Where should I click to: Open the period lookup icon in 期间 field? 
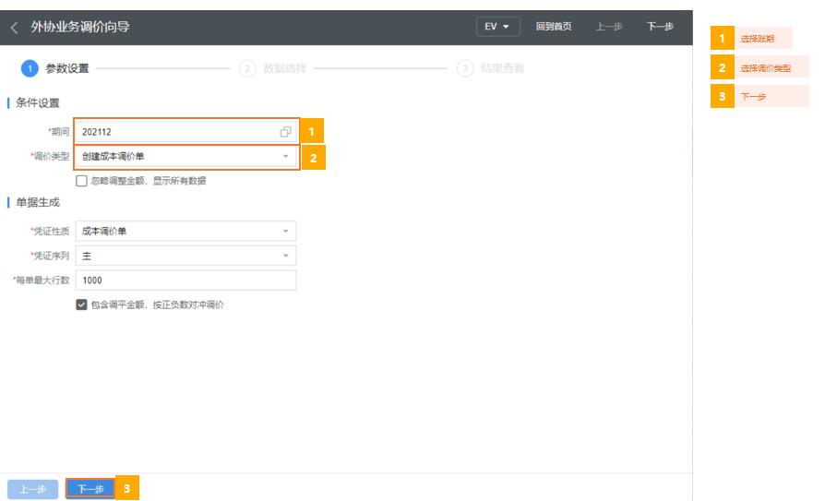click(285, 132)
